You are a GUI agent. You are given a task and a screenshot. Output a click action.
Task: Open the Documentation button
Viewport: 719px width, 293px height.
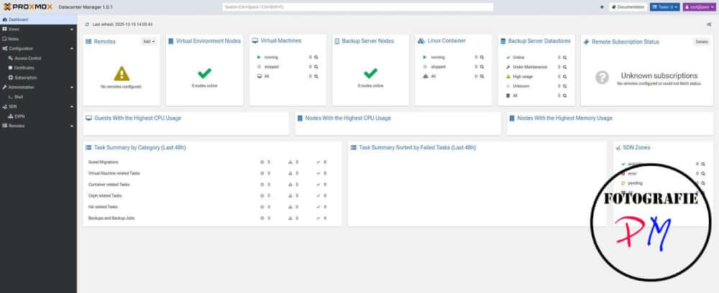(628, 7)
